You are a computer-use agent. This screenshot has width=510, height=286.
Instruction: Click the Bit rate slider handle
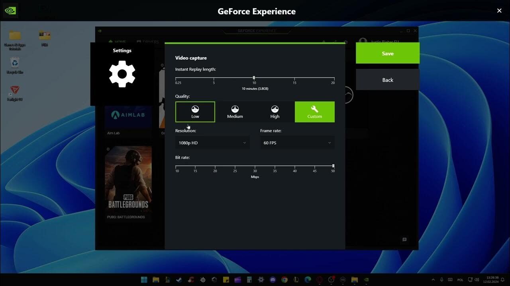tap(333, 166)
